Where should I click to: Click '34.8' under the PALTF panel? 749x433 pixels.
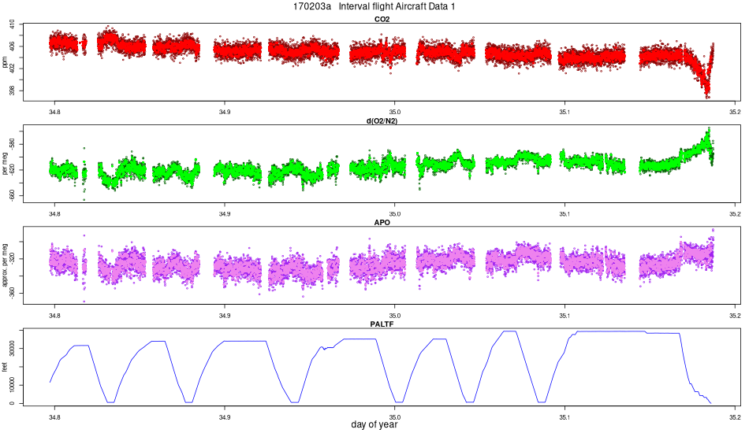tap(54, 416)
